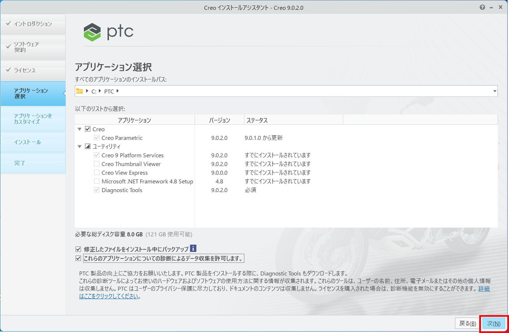
Task: Disable diagnostic data collection checkbox
Action: click(78, 258)
